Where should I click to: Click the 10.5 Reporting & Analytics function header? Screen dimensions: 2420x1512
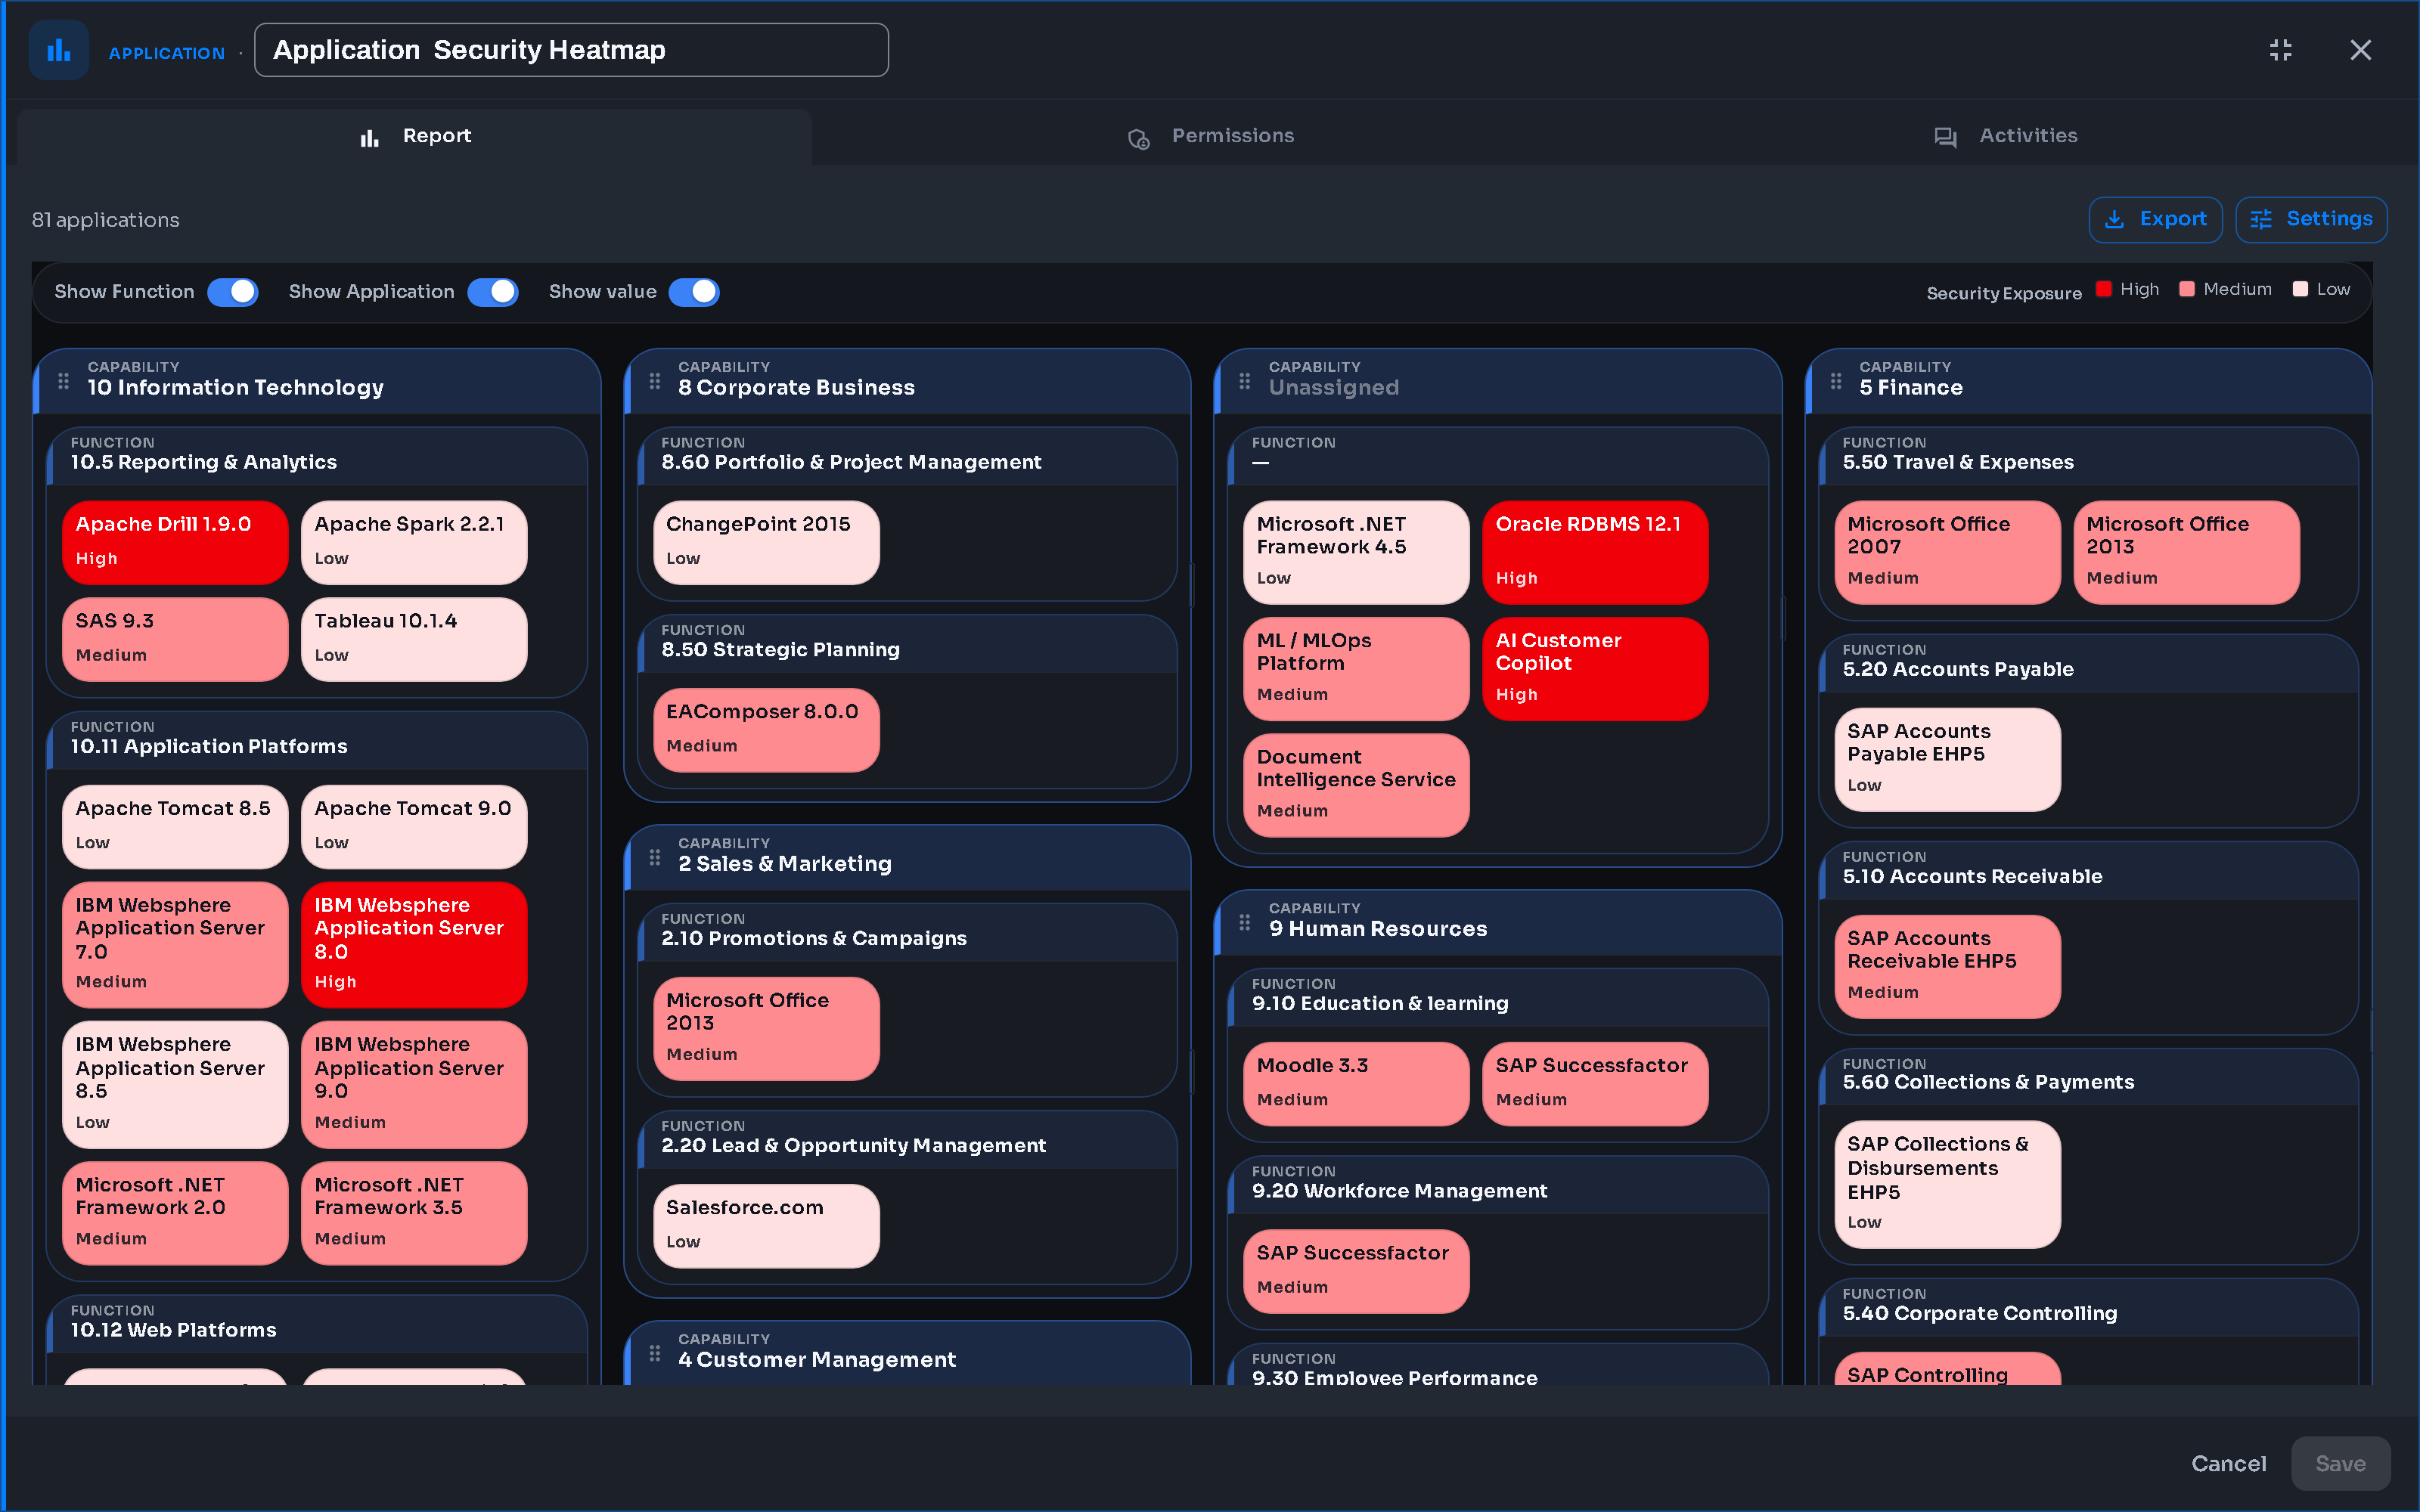pos(316,455)
